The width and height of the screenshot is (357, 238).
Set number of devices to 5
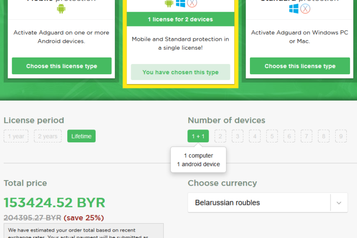coord(272,136)
